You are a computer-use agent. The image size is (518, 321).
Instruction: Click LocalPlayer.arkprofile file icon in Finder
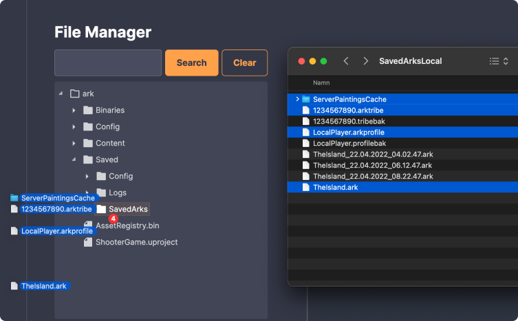[x=306, y=132]
